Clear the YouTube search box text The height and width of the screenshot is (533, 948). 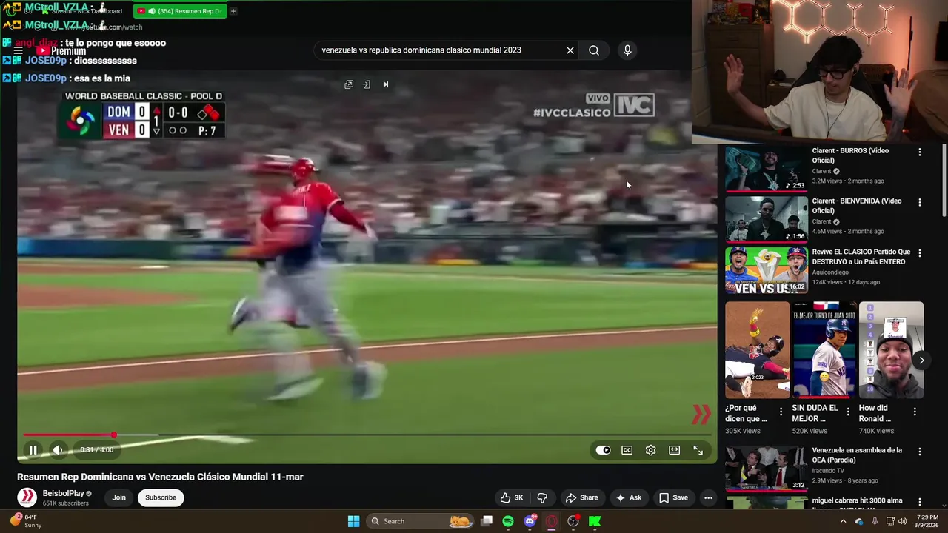point(570,50)
